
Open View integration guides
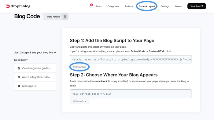click(x=35, y=68)
